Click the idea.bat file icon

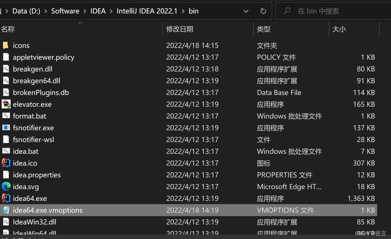click(x=6, y=151)
